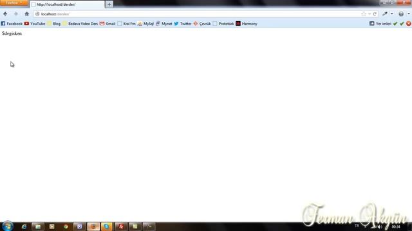Open URL history dropdown beside the star
412x231 pixels.
pyautogui.click(x=370, y=14)
